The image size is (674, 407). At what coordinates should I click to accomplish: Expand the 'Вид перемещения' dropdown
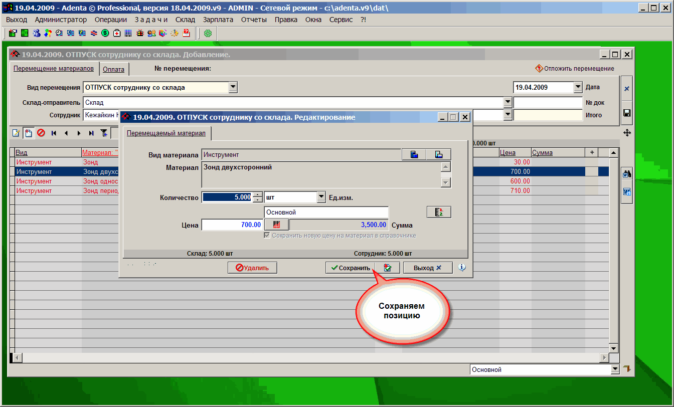tap(233, 87)
